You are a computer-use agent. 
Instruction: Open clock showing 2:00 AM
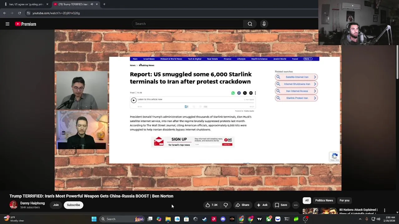pos(390,219)
